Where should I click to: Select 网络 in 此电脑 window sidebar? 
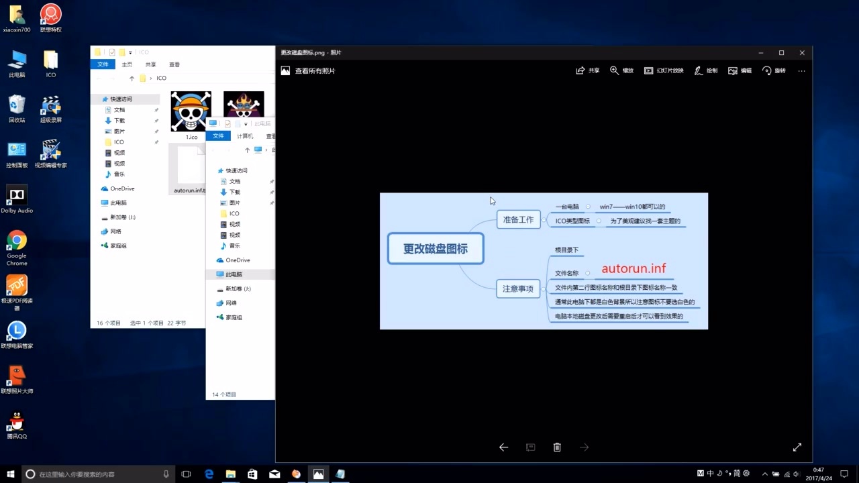point(226,303)
